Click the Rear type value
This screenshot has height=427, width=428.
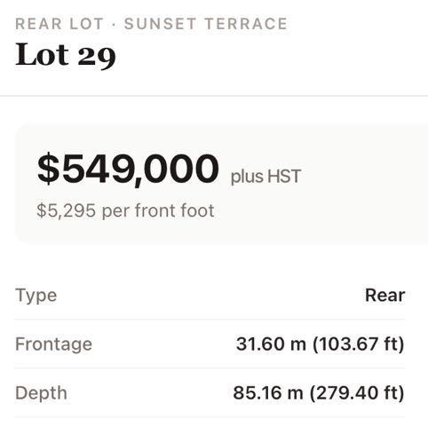point(384,296)
